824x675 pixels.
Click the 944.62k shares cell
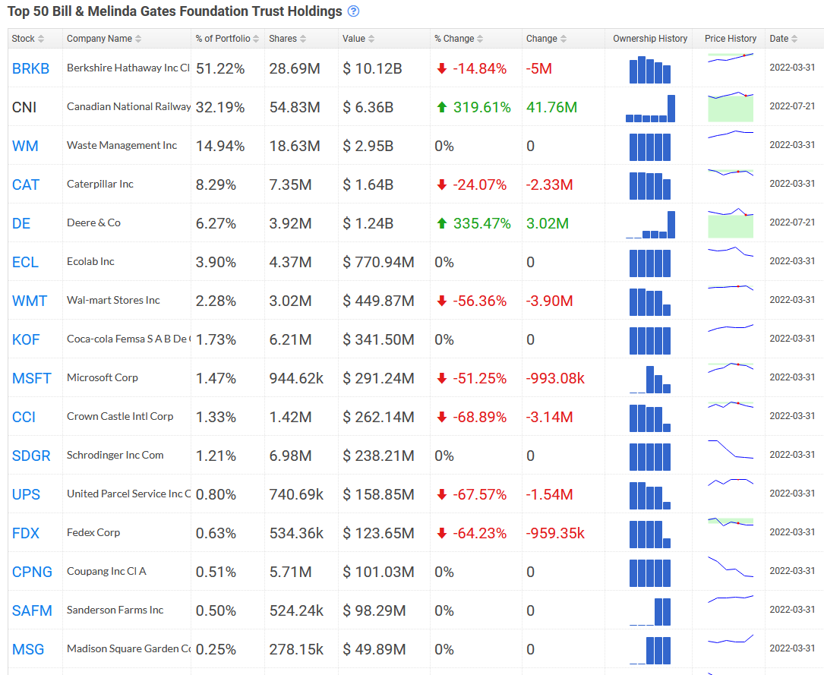296,378
